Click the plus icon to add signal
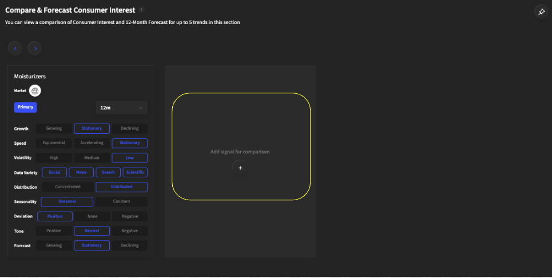This screenshot has width=552, height=278. [x=240, y=168]
